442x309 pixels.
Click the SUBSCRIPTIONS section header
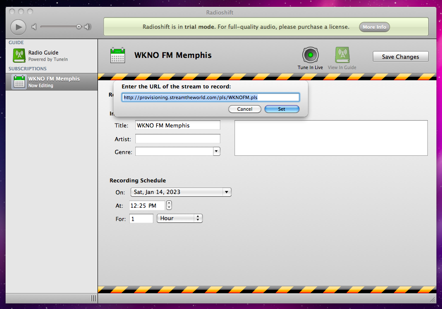[27, 69]
